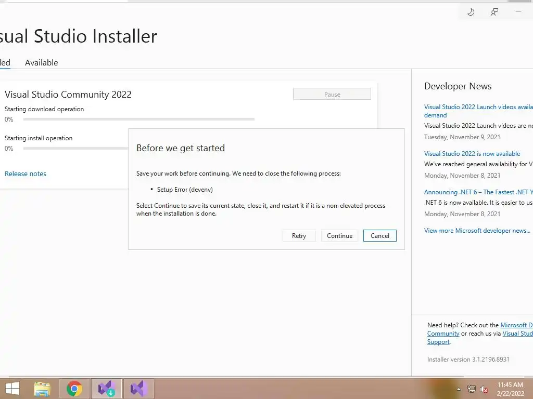The image size is (533, 399).
Task: Open Google Chrome from the taskbar
Action: [x=74, y=389]
